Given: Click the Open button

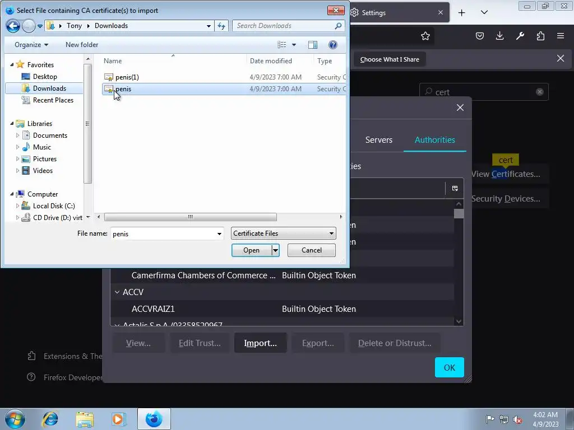Looking at the screenshot, I should (252, 250).
